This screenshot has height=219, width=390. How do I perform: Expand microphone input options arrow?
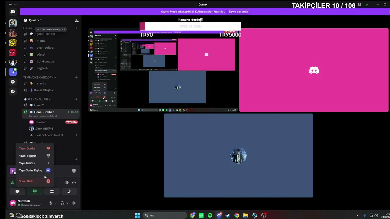coord(56,203)
